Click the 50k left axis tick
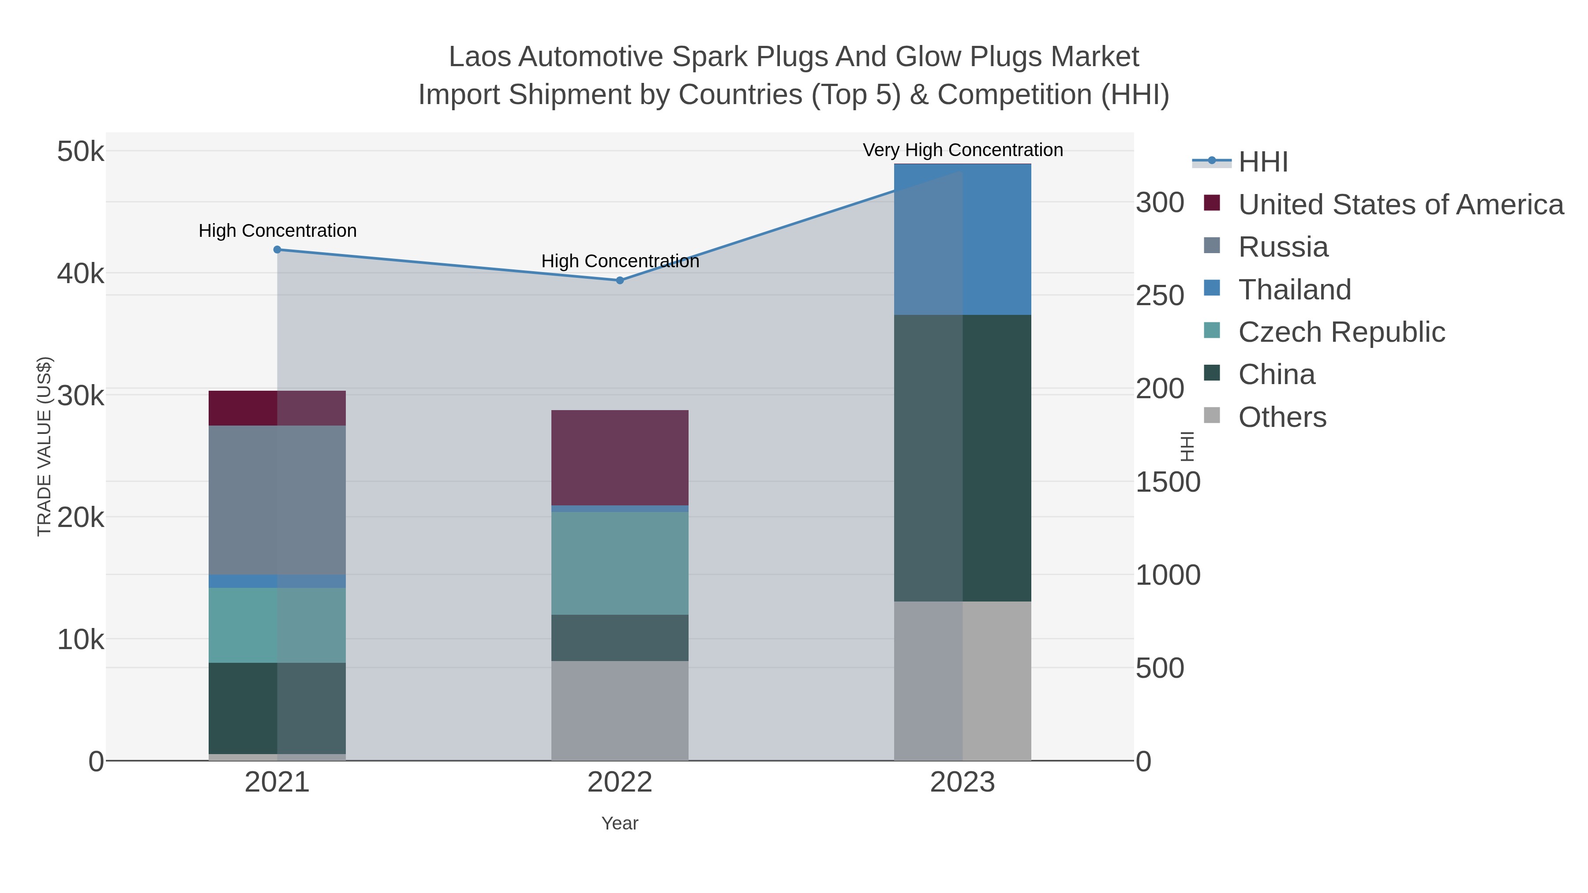This screenshot has width=1588, height=893. (81, 152)
